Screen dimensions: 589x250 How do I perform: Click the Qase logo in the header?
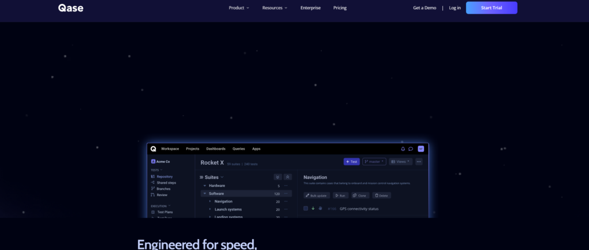click(71, 8)
